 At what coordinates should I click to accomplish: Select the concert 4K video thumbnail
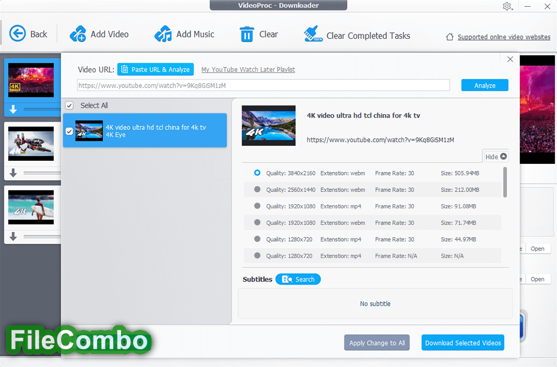31,80
